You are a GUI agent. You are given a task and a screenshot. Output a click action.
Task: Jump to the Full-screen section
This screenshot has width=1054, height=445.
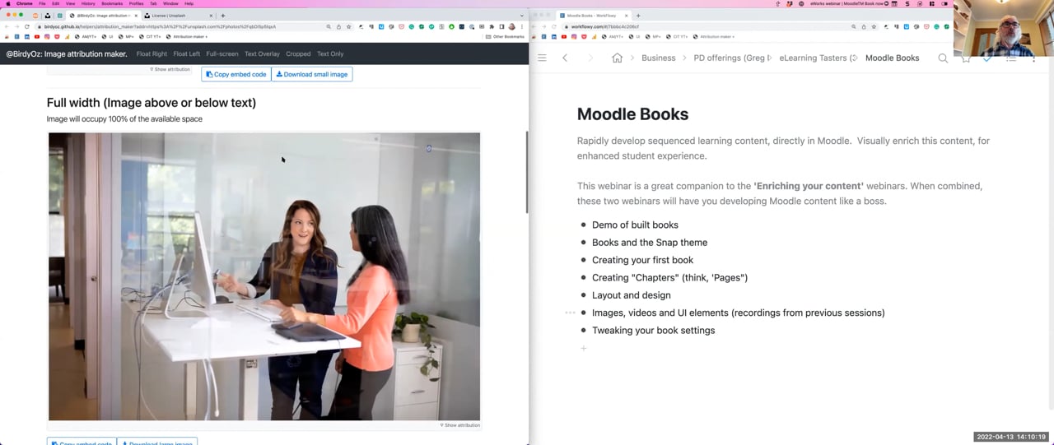click(x=222, y=54)
